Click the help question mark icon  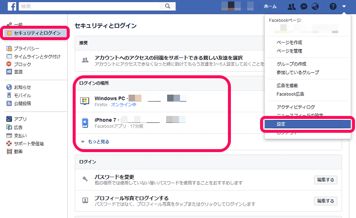[x=333, y=6]
